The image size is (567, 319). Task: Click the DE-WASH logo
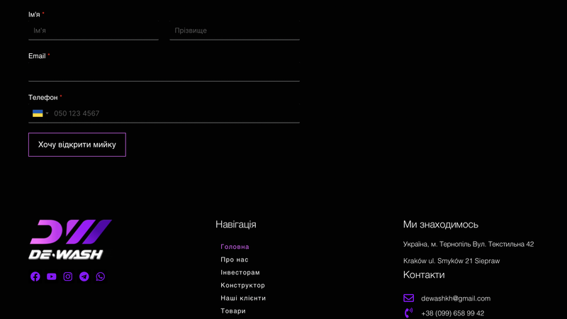(70, 240)
